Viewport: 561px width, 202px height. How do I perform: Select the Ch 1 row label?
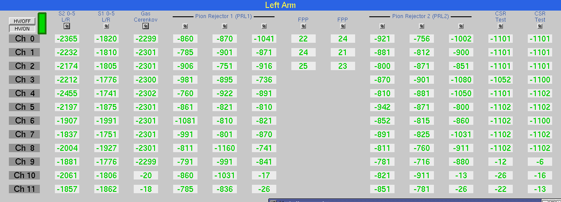coord(24,52)
